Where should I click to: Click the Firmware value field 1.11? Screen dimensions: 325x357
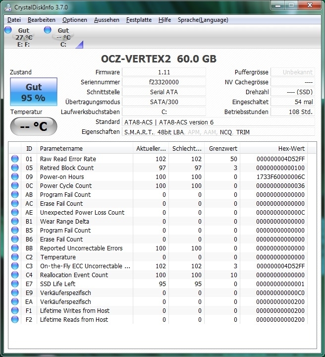(163, 72)
